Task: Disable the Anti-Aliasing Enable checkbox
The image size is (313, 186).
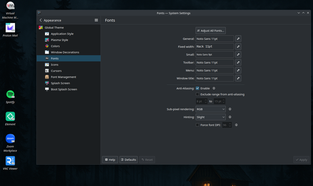Action: point(197,88)
